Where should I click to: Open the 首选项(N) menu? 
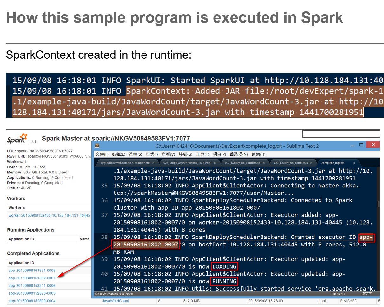tap(239, 154)
